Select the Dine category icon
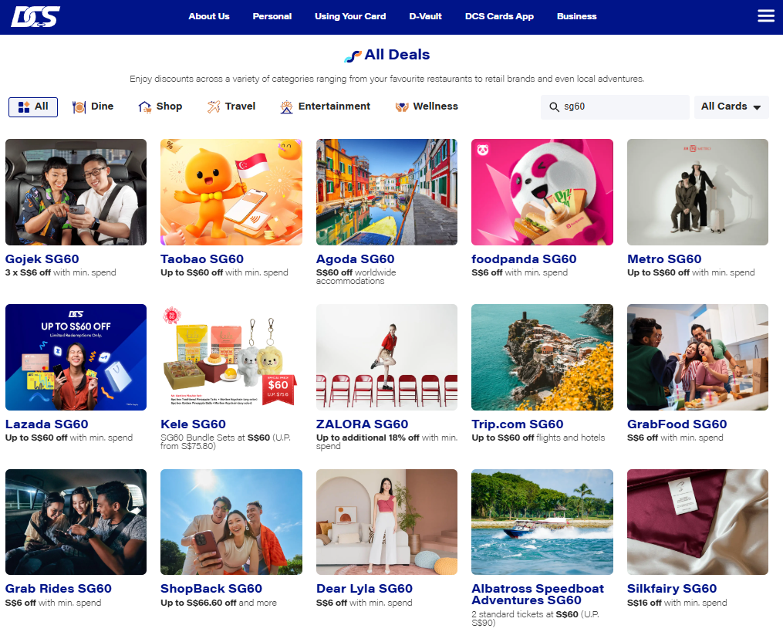783x632 pixels. tap(79, 107)
